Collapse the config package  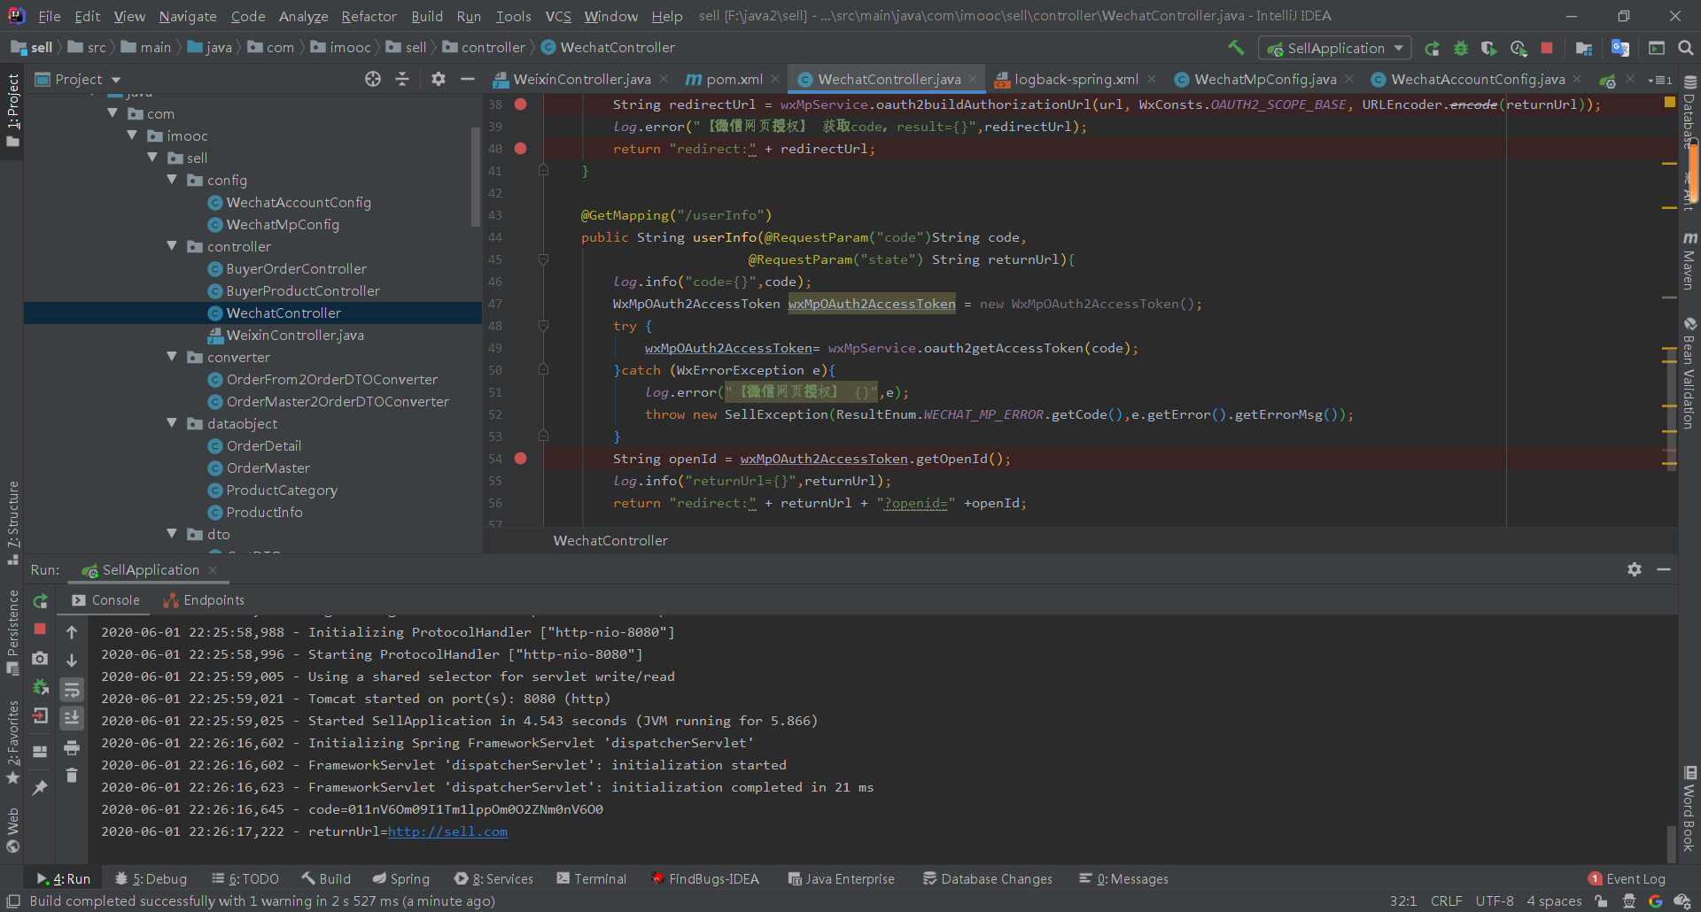click(x=172, y=180)
